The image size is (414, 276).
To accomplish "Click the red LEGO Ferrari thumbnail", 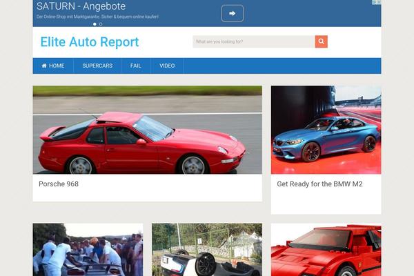I will pos(326,250).
